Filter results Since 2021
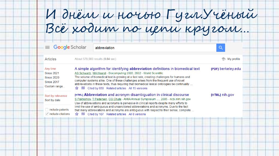The width and height of the screenshot is (279, 156). click(x=52, y=73)
